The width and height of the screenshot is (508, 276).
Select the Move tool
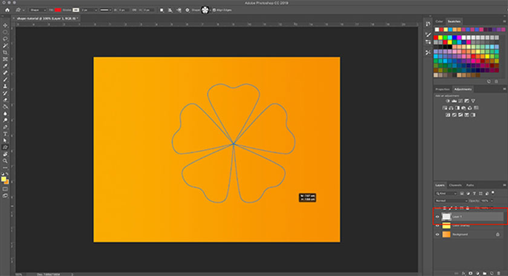click(x=5, y=25)
